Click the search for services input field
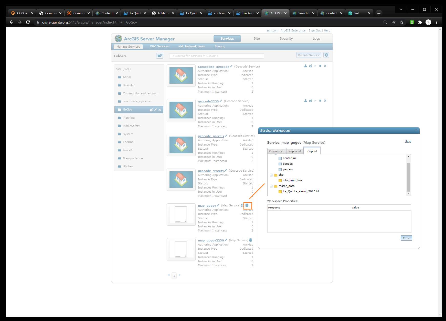The image size is (446, 321). 217,56
